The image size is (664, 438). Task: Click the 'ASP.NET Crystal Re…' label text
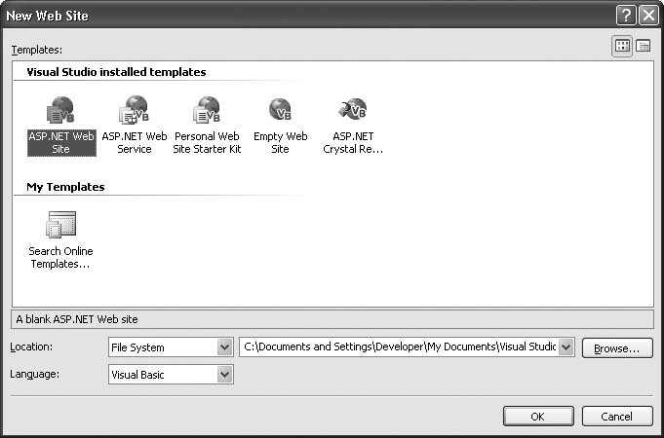click(353, 143)
